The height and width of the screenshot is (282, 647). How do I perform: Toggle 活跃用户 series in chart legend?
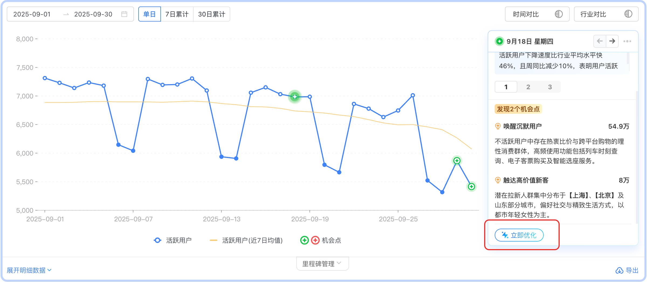173,240
